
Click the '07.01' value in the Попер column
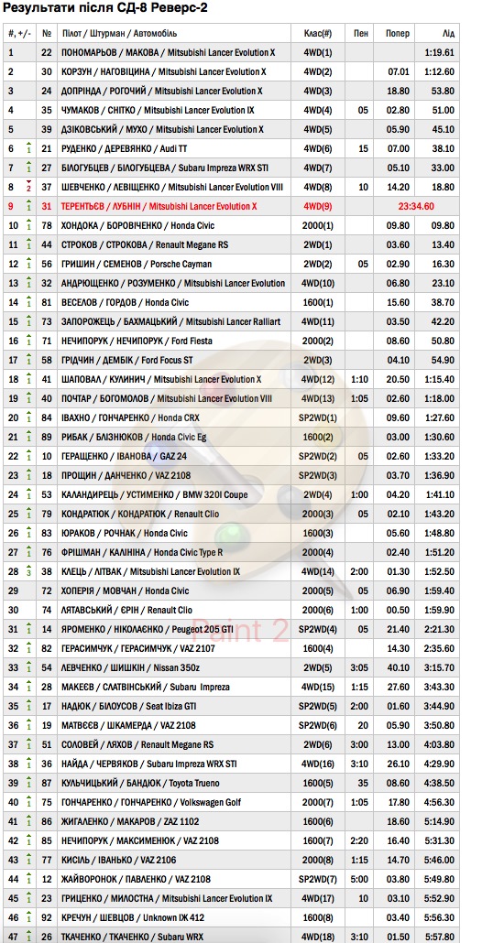[399, 71]
